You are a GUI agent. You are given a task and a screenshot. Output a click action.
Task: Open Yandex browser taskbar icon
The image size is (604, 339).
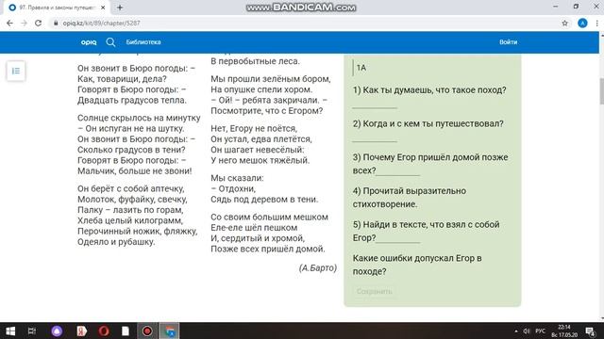pos(81,331)
